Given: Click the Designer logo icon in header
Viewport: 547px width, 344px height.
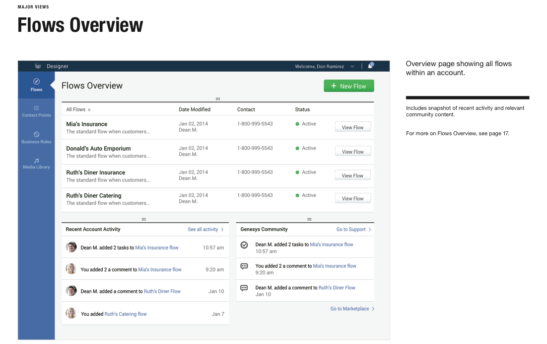Looking at the screenshot, I should click(x=38, y=66).
